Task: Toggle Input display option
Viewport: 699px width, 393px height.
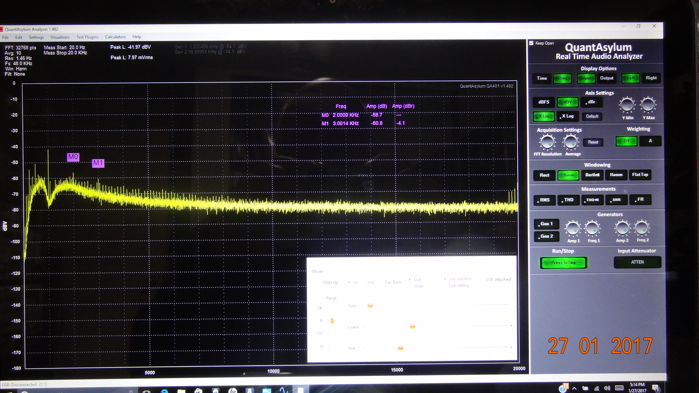Action: 586,78
